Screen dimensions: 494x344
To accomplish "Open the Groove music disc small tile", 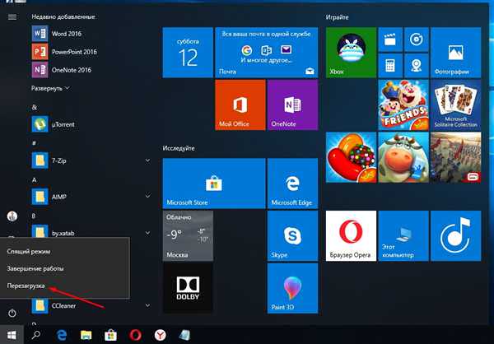I will tap(416, 40).
